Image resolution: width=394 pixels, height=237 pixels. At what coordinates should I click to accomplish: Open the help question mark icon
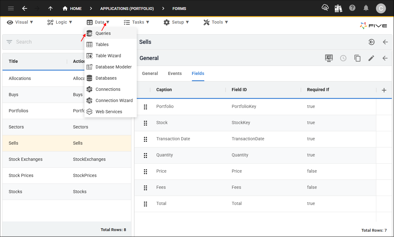click(352, 8)
